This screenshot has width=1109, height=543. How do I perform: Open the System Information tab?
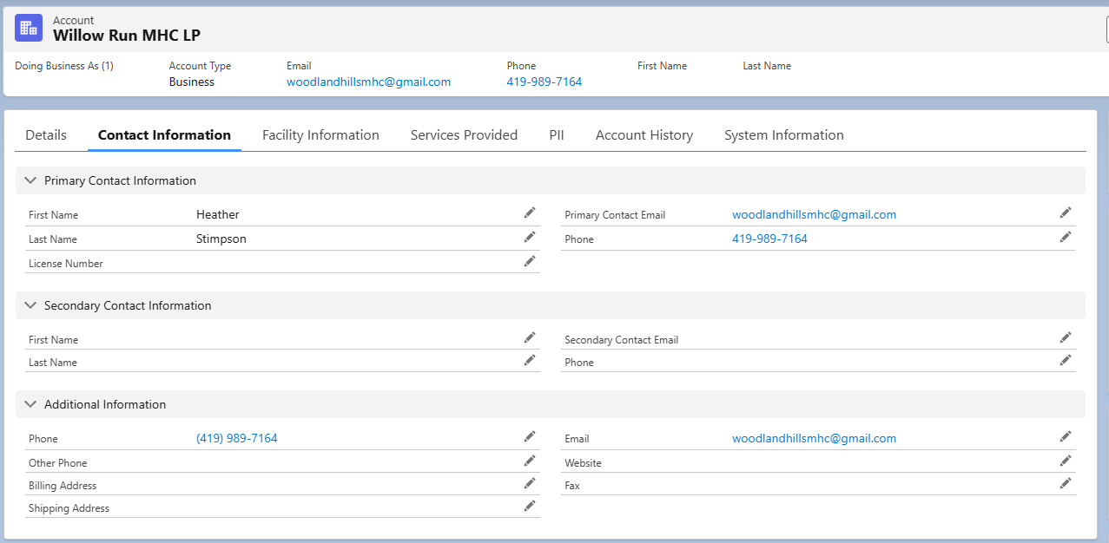pos(784,135)
